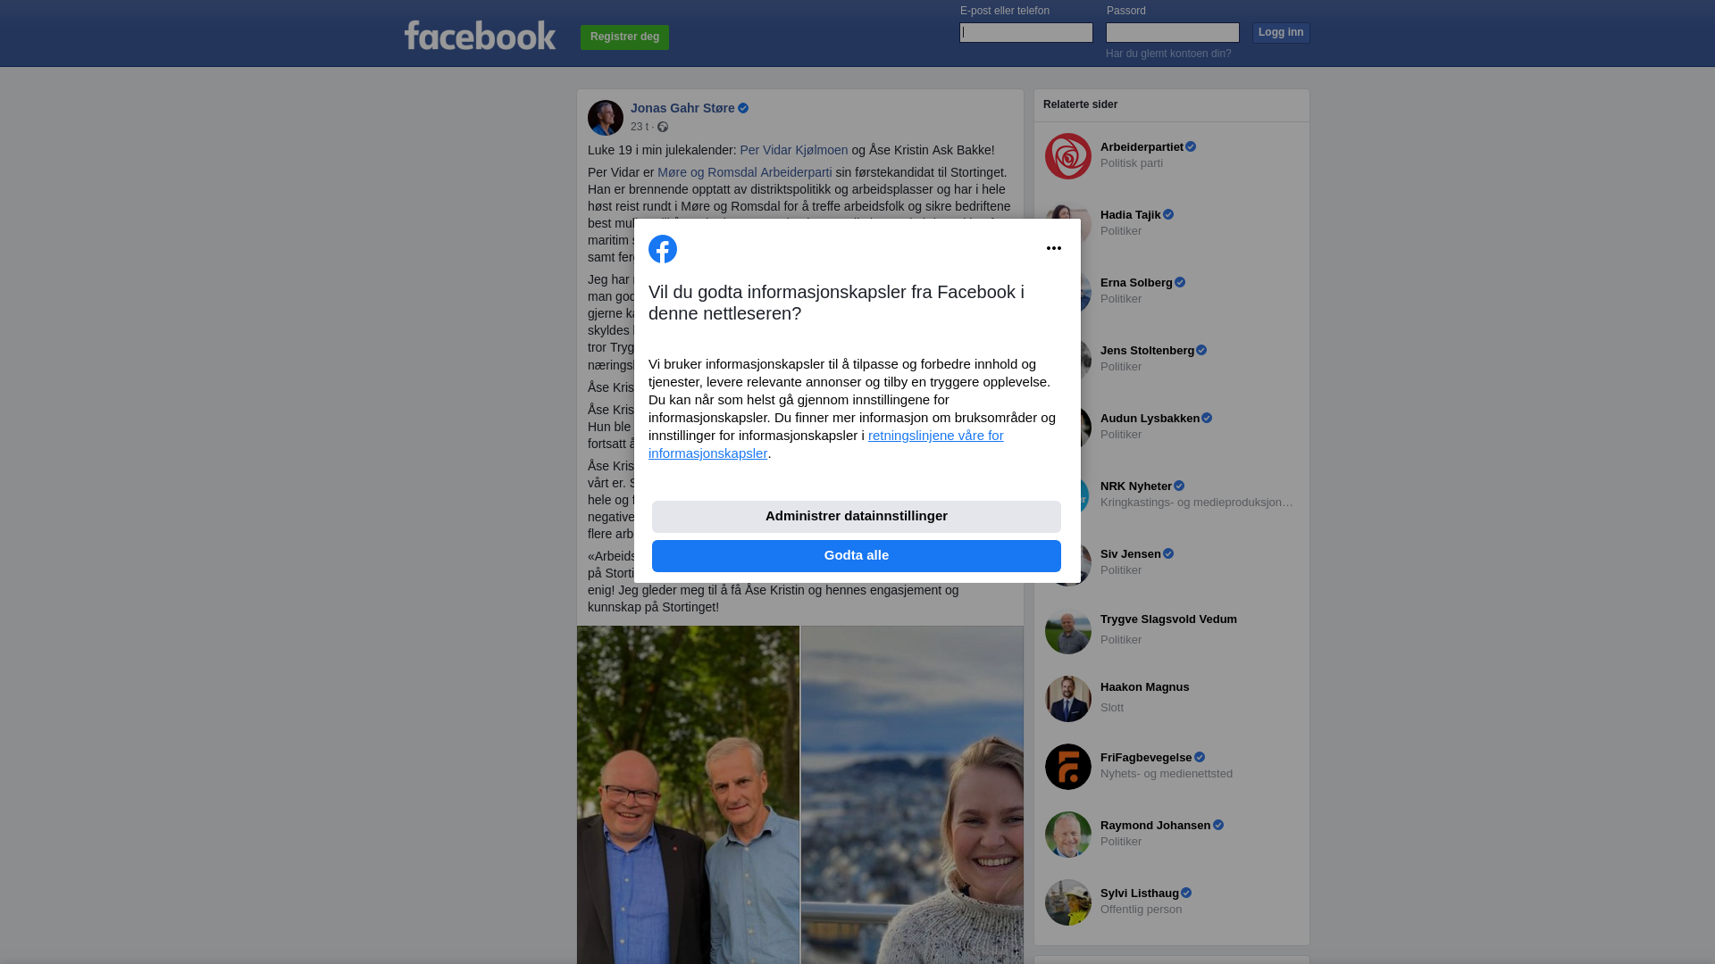The image size is (1715, 964).
Task: Click Raymond Johansen's profile picture
Action: point(1068,835)
